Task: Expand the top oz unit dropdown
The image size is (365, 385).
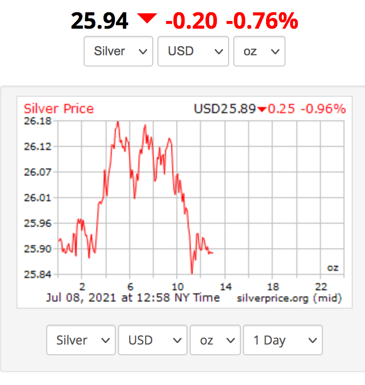Action: pyautogui.click(x=259, y=51)
